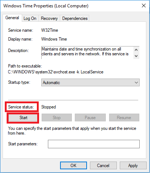Click the description scroll down arrow
This screenshot has width=150, height=173.
tap(136, 56)
